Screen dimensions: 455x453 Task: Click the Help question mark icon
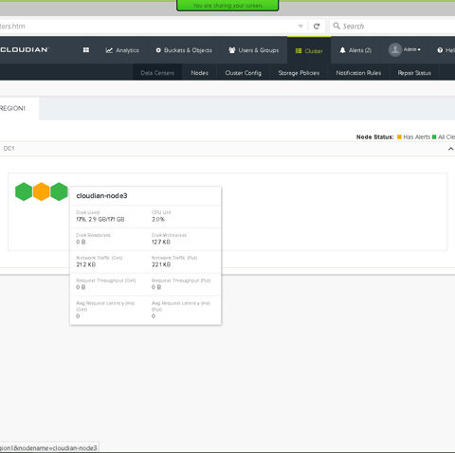tap(440, 50)
